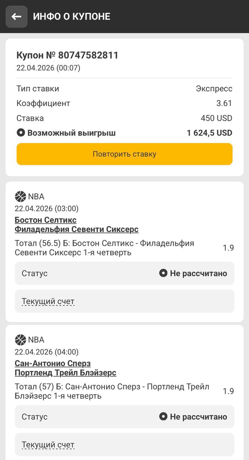This screenshot has height=460, width=249.
Task: Open Бостон Селтикс team link
Action: point(46,220)
